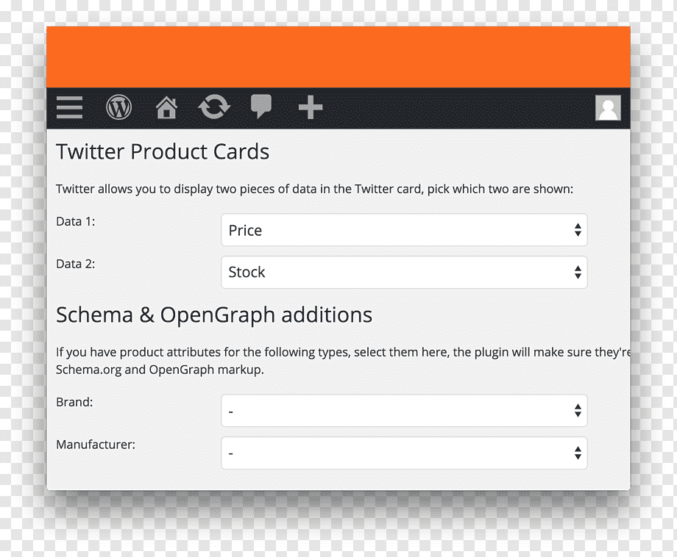677x557 pixels.
Task: Open the Data 1 Price dropdown
Action: click(404, 230)
